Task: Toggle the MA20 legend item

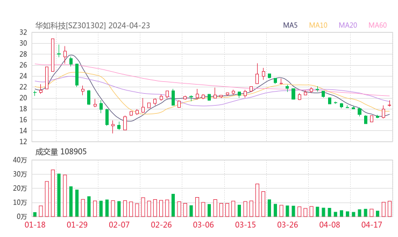Action: click(x=348, y=25)
